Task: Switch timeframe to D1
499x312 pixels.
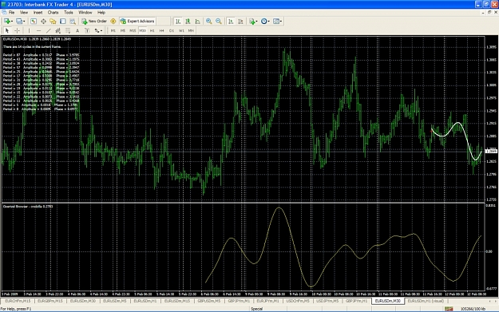Action: tap(172, 30)
